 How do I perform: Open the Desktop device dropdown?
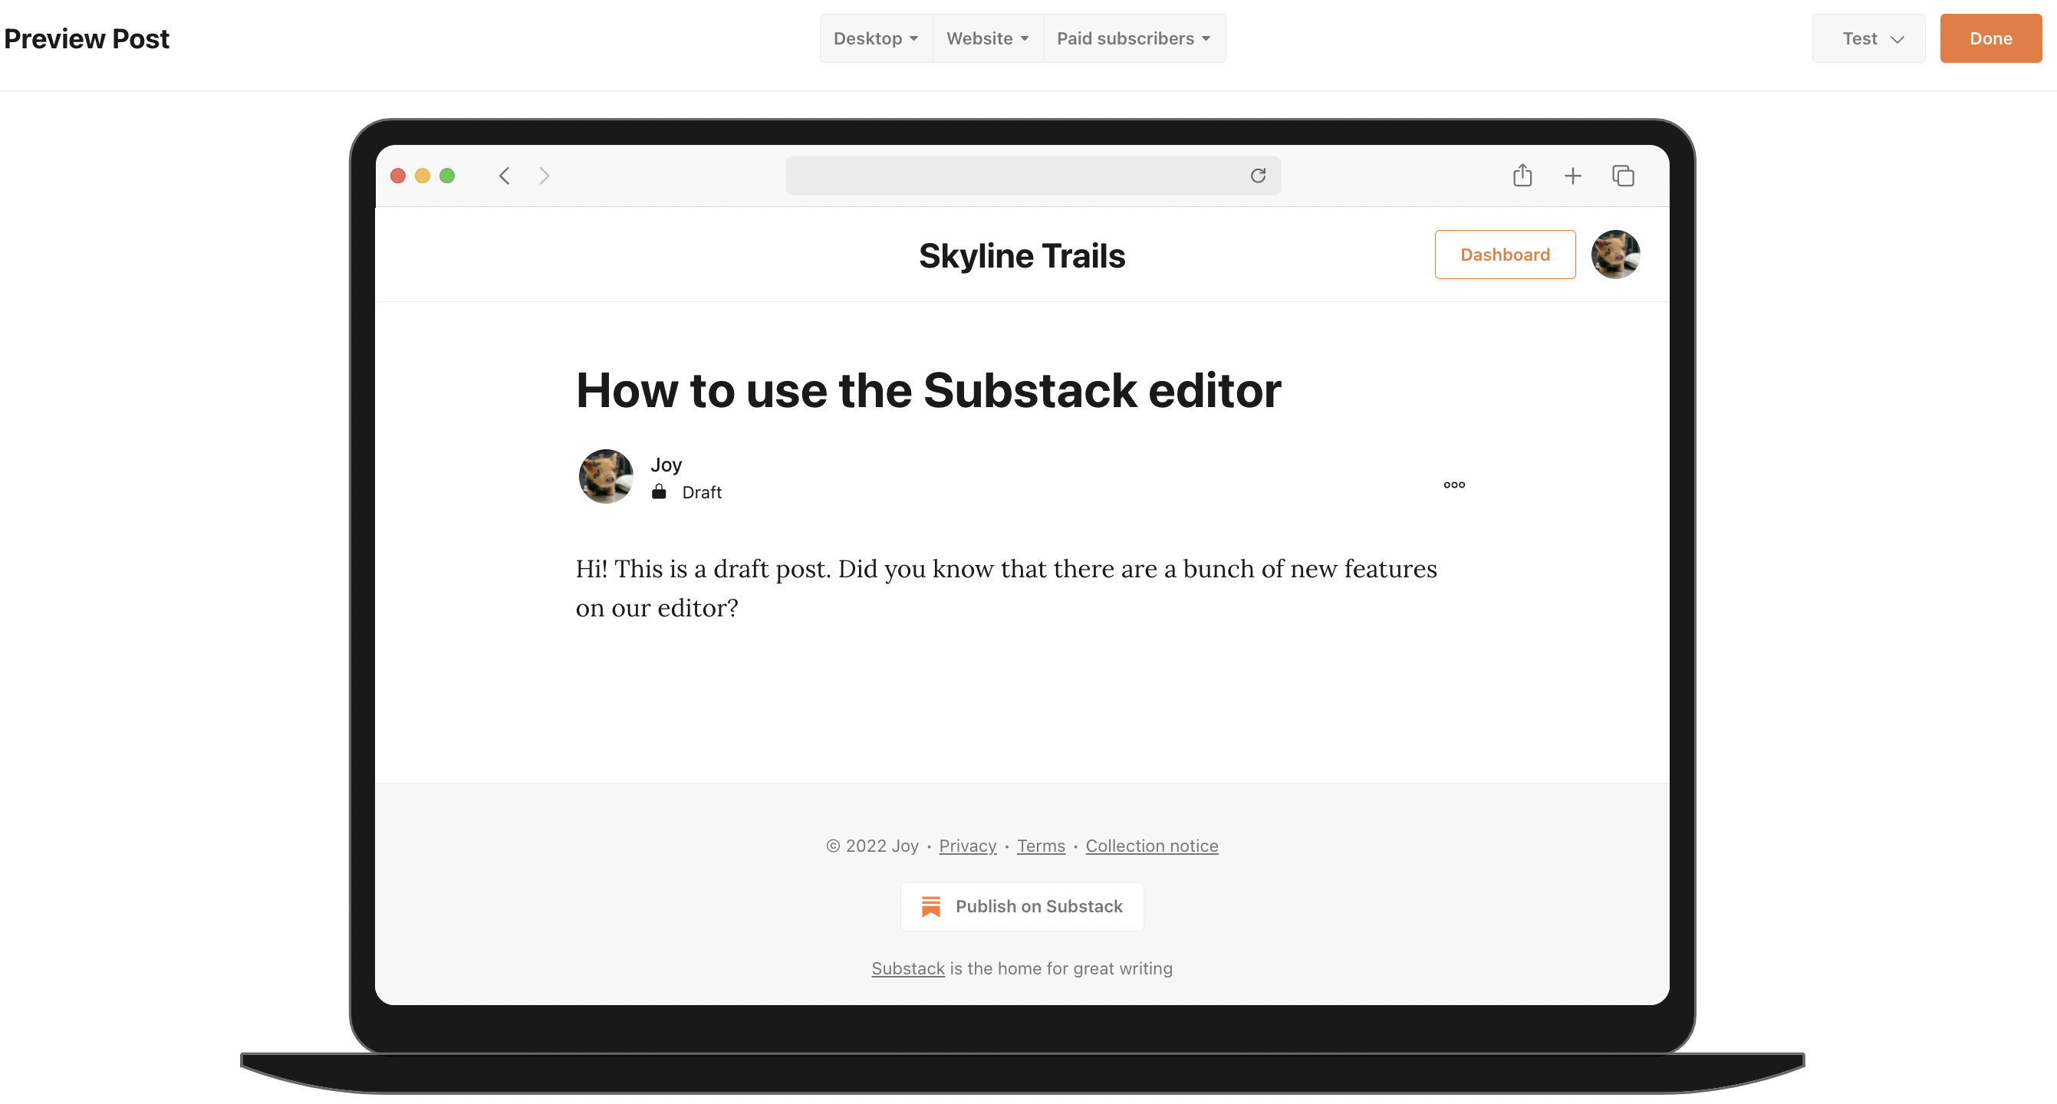(876, 38)
